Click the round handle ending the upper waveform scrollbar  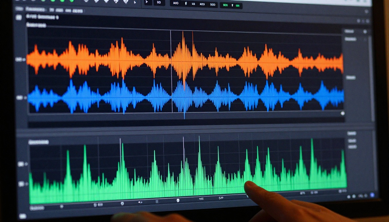pos(343,113)
